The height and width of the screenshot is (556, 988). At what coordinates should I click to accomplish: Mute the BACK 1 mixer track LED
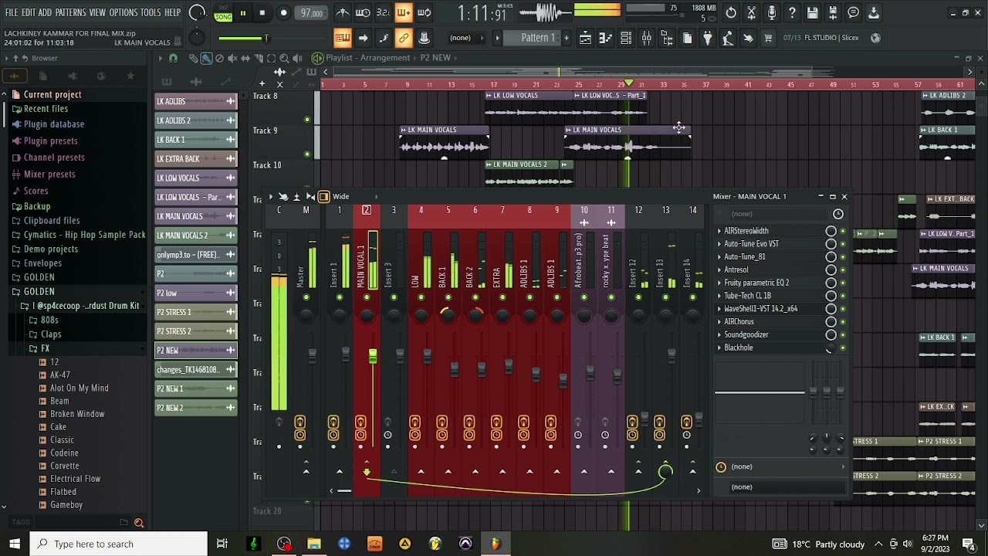point(448,297)
